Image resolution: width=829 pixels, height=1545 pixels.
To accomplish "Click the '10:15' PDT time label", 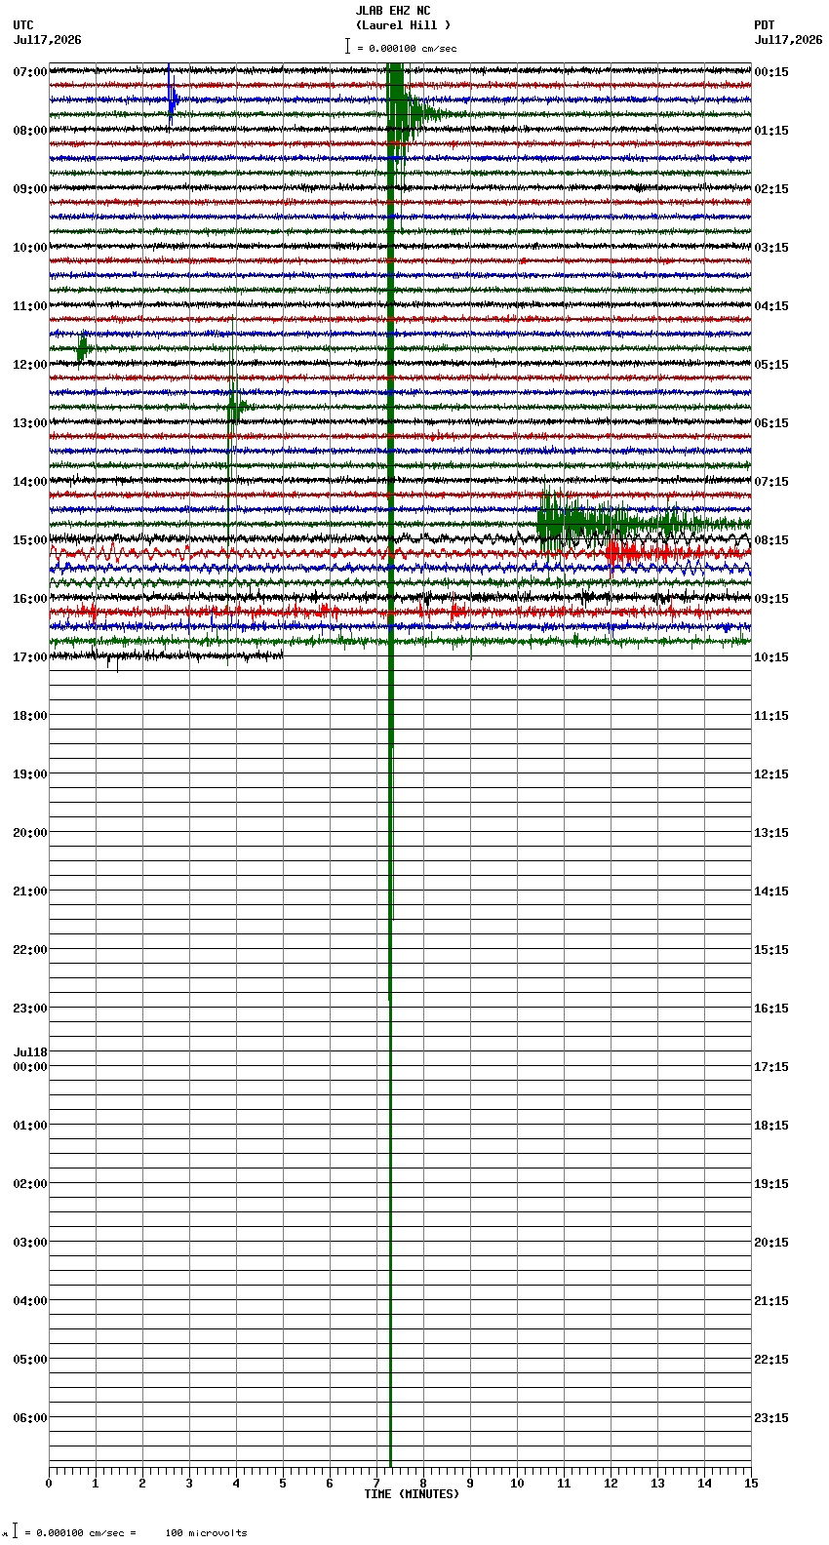I will [771, 657].
